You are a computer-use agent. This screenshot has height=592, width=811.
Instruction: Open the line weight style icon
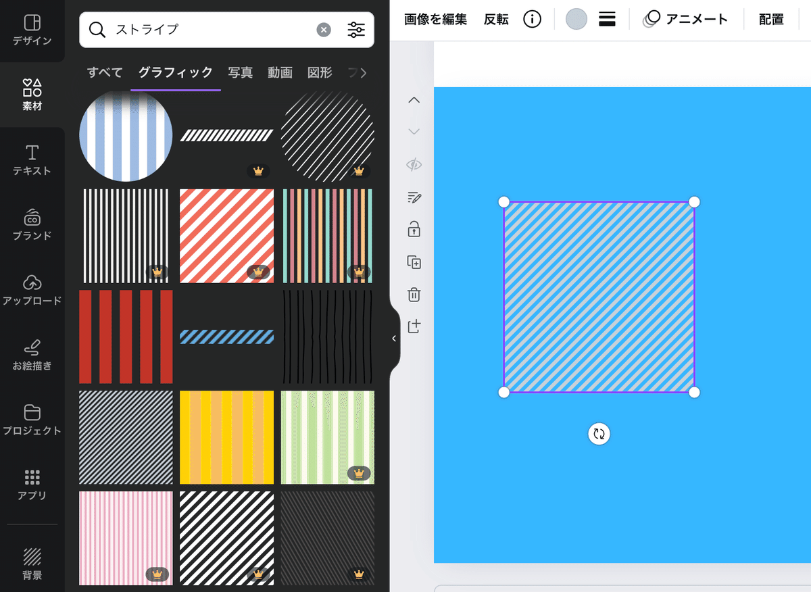(x=607, y=19)
